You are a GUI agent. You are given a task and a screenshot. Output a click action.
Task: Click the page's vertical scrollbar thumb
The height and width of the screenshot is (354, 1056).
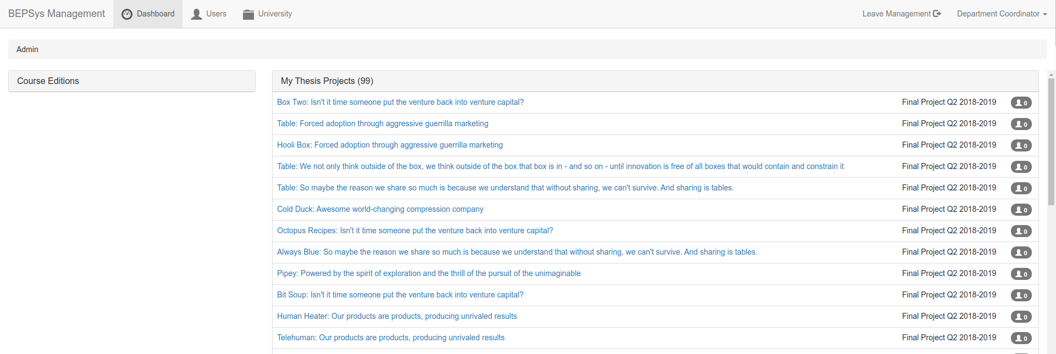click(1052, 142)
